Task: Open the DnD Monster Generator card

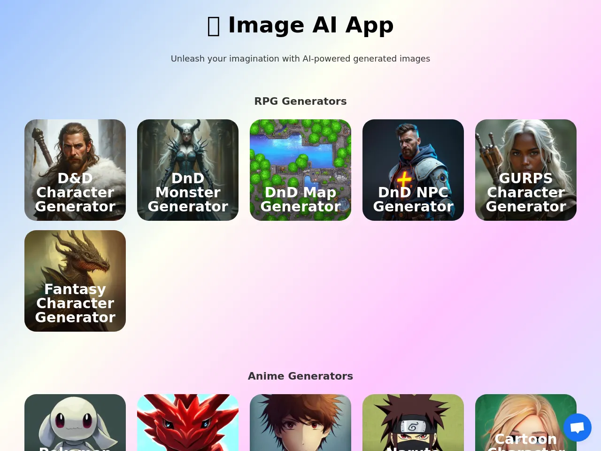Action: pyautogui.click(x=188, y=170)
